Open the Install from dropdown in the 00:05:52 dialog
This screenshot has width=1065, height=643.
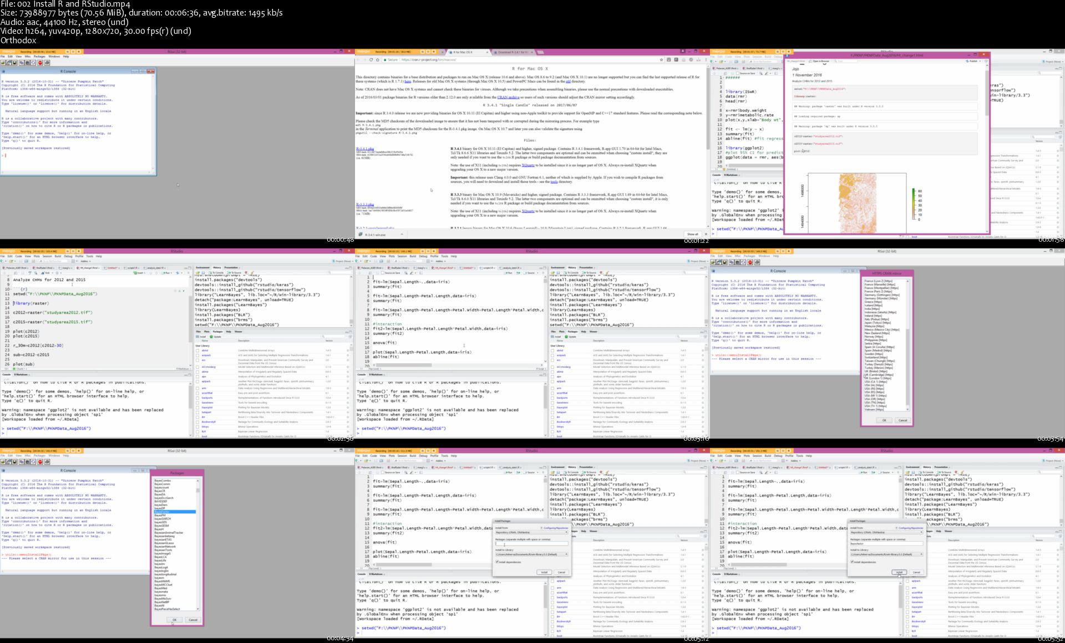point(886,532)
